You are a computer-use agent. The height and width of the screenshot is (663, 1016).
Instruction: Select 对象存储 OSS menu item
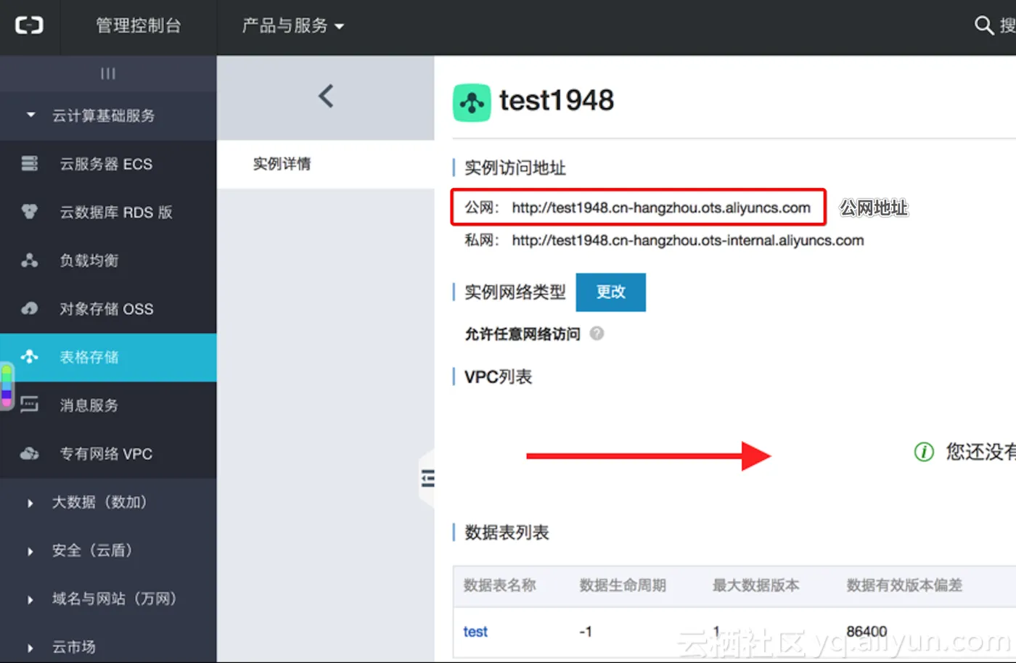tap(107, 309)
